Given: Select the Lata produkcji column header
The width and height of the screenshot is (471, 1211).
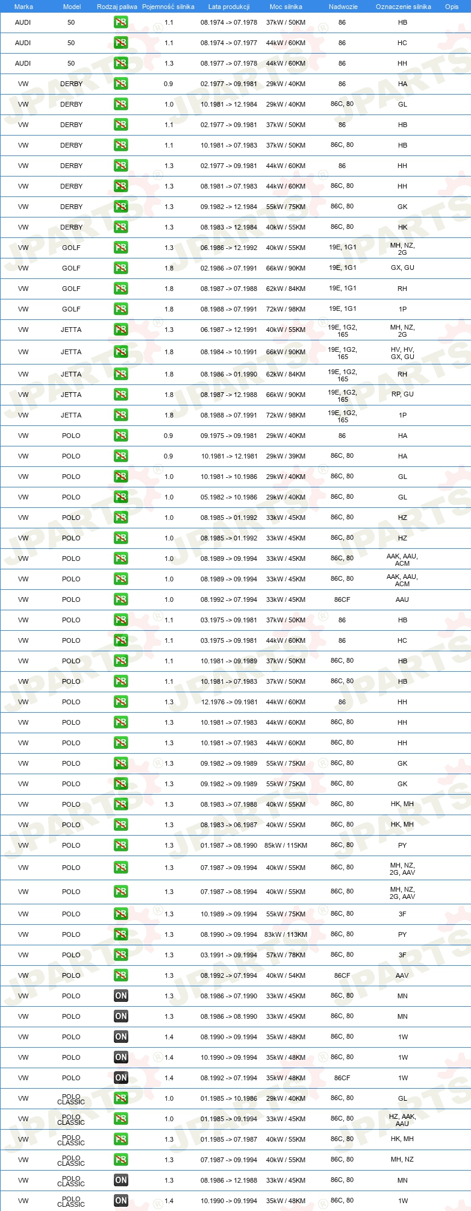Looking at the screenshot, I should pyautogui.click(x=229, y=7).
